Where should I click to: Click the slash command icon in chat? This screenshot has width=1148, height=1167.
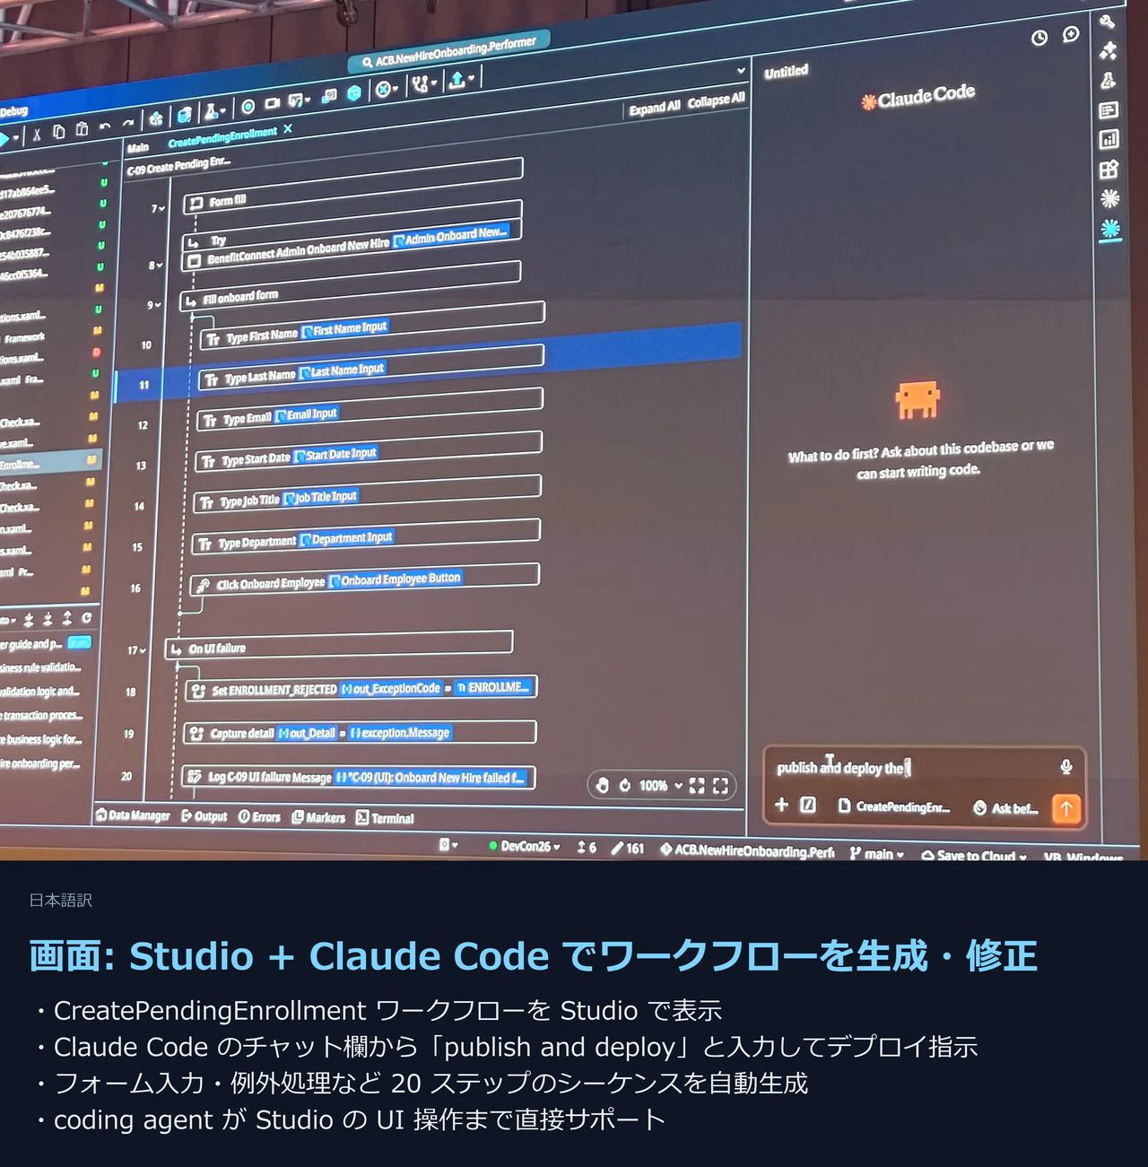(x=808, y=805)
